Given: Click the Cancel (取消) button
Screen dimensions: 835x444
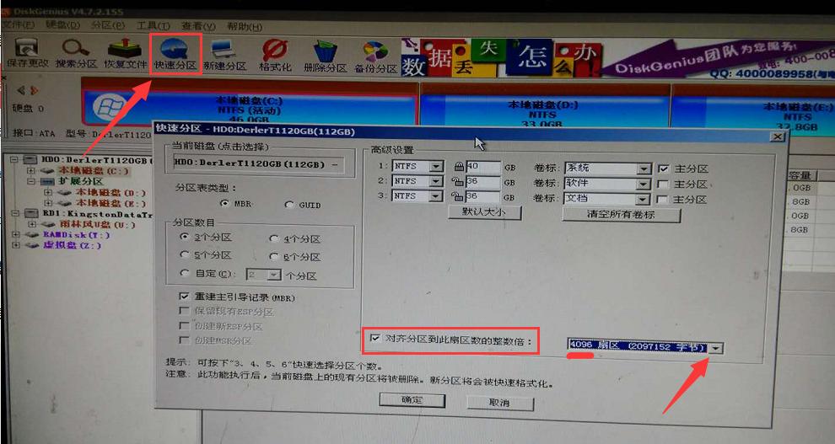Looking at the screenshot, I should 499,403.
